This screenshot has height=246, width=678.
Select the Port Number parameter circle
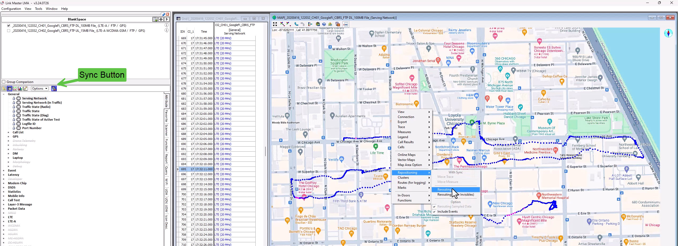click(x=19, y=128)
